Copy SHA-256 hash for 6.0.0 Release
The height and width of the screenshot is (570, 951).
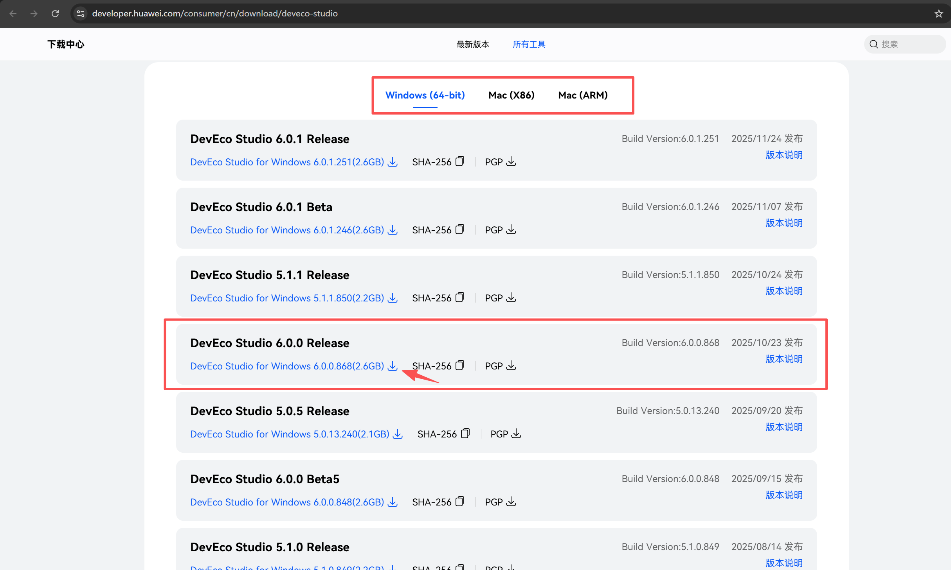click(x=460, y=366)
